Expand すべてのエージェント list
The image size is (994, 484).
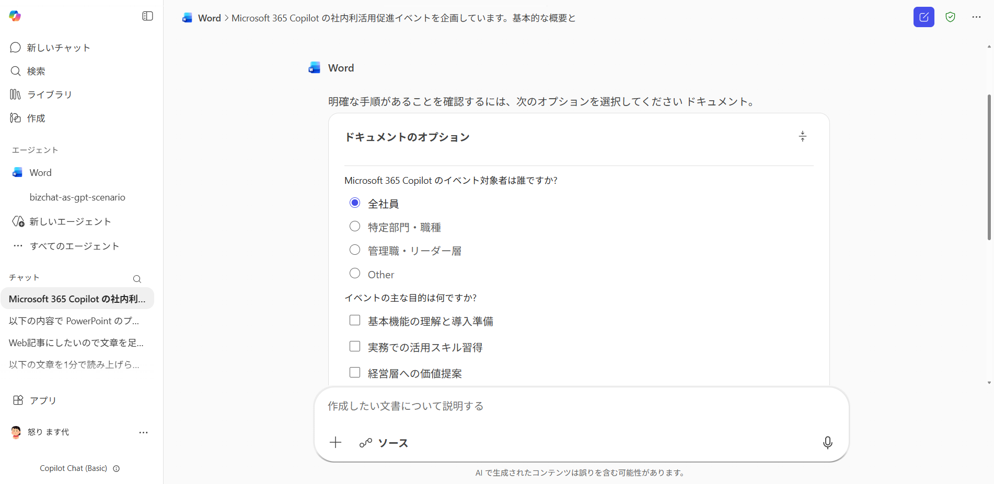click(x=74, y=246)
